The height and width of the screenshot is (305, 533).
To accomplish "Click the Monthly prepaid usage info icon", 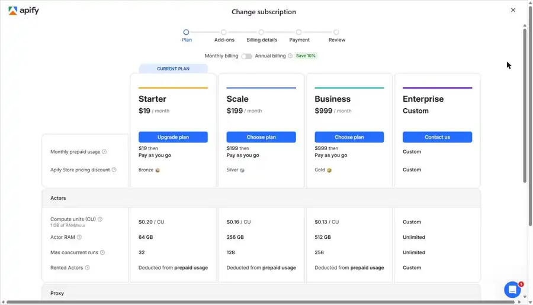I will 104,152.
